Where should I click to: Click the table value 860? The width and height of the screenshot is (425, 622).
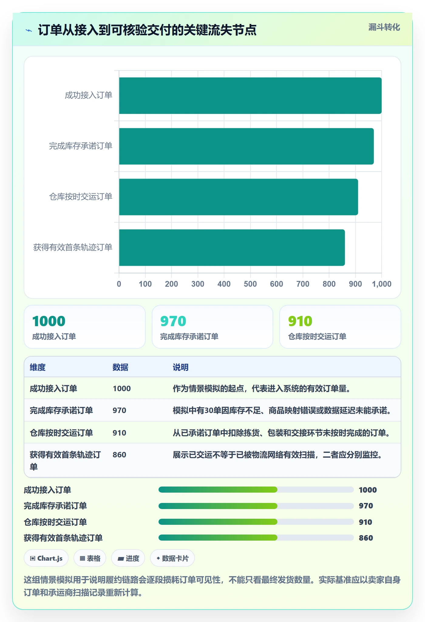click(x=119, y=455)
